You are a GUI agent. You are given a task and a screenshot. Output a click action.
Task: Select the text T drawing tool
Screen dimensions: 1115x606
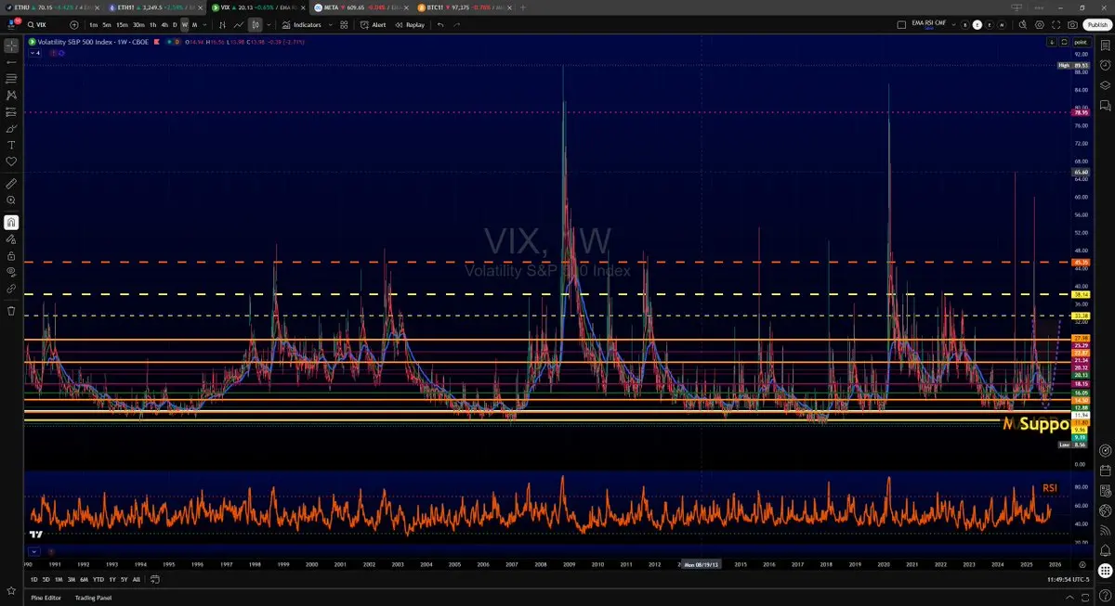click(x=11, y=145)
